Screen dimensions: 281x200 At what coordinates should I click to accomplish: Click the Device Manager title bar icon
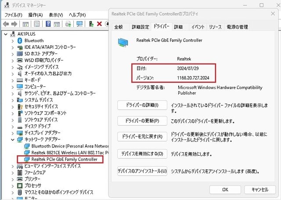pos(7,5)
